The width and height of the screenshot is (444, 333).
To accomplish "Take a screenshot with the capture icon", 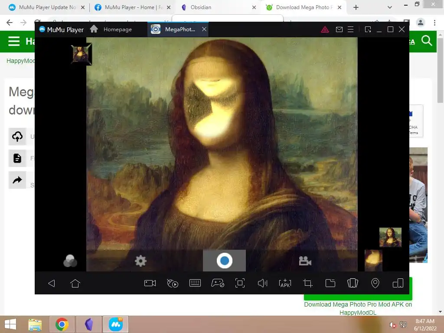I will pos(240,283).
